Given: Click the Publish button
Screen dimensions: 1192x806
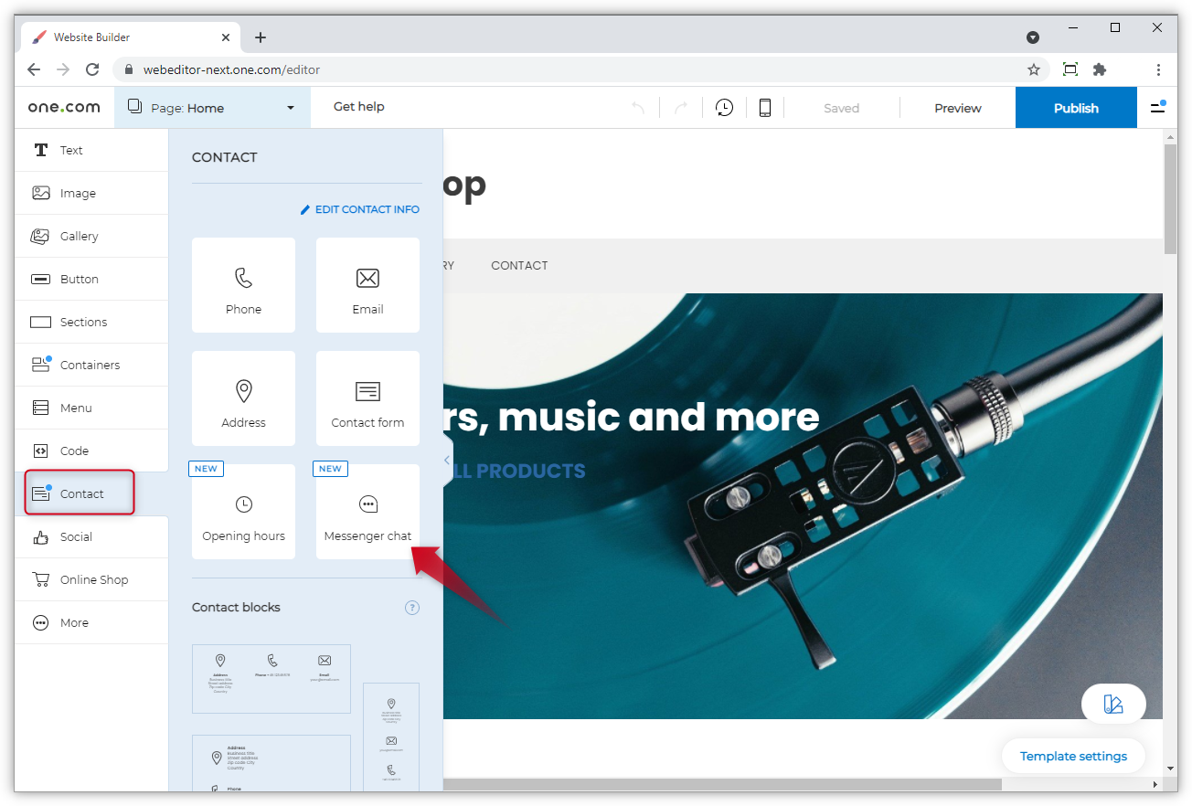Looking at the screenshot, I should point(1076,108).
